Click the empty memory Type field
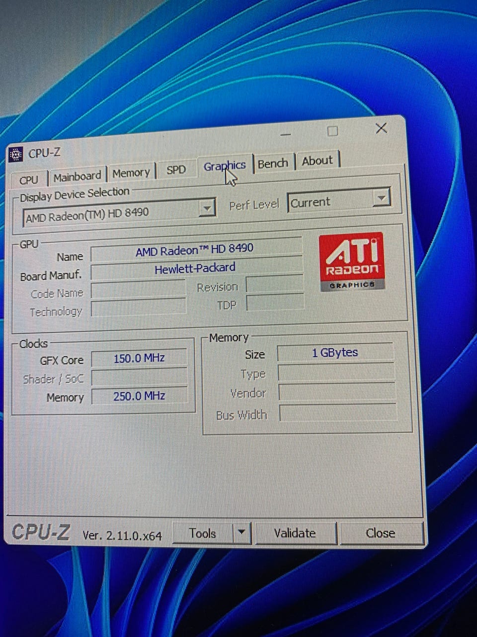Screen dimensions: 477x637 (336, 373)
